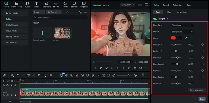Viewport: 209px width, 103px height.
Task: Open the Effects tab
Action: tap(56, 5)
